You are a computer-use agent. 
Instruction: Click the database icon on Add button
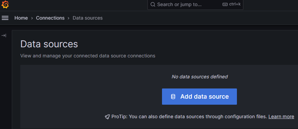(x=173, y=97)
